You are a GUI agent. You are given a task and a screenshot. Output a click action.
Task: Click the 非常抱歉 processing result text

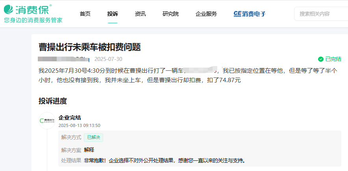click(x=166, y=160)
